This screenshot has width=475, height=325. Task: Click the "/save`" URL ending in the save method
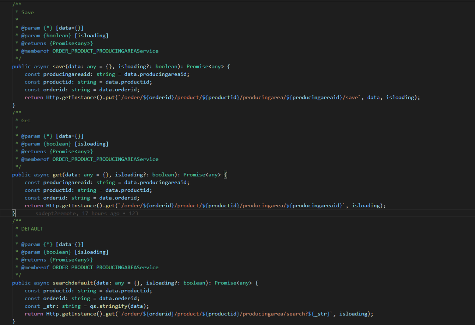pos(351,98)
